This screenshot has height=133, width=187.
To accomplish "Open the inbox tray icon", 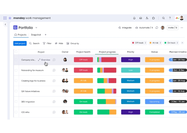I will 141,18.
